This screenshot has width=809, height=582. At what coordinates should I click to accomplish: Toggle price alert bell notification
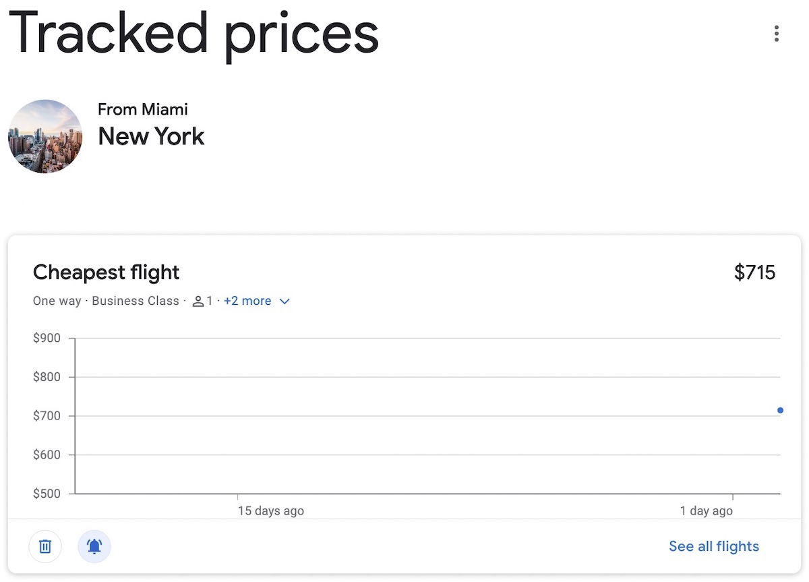(94, 546)
